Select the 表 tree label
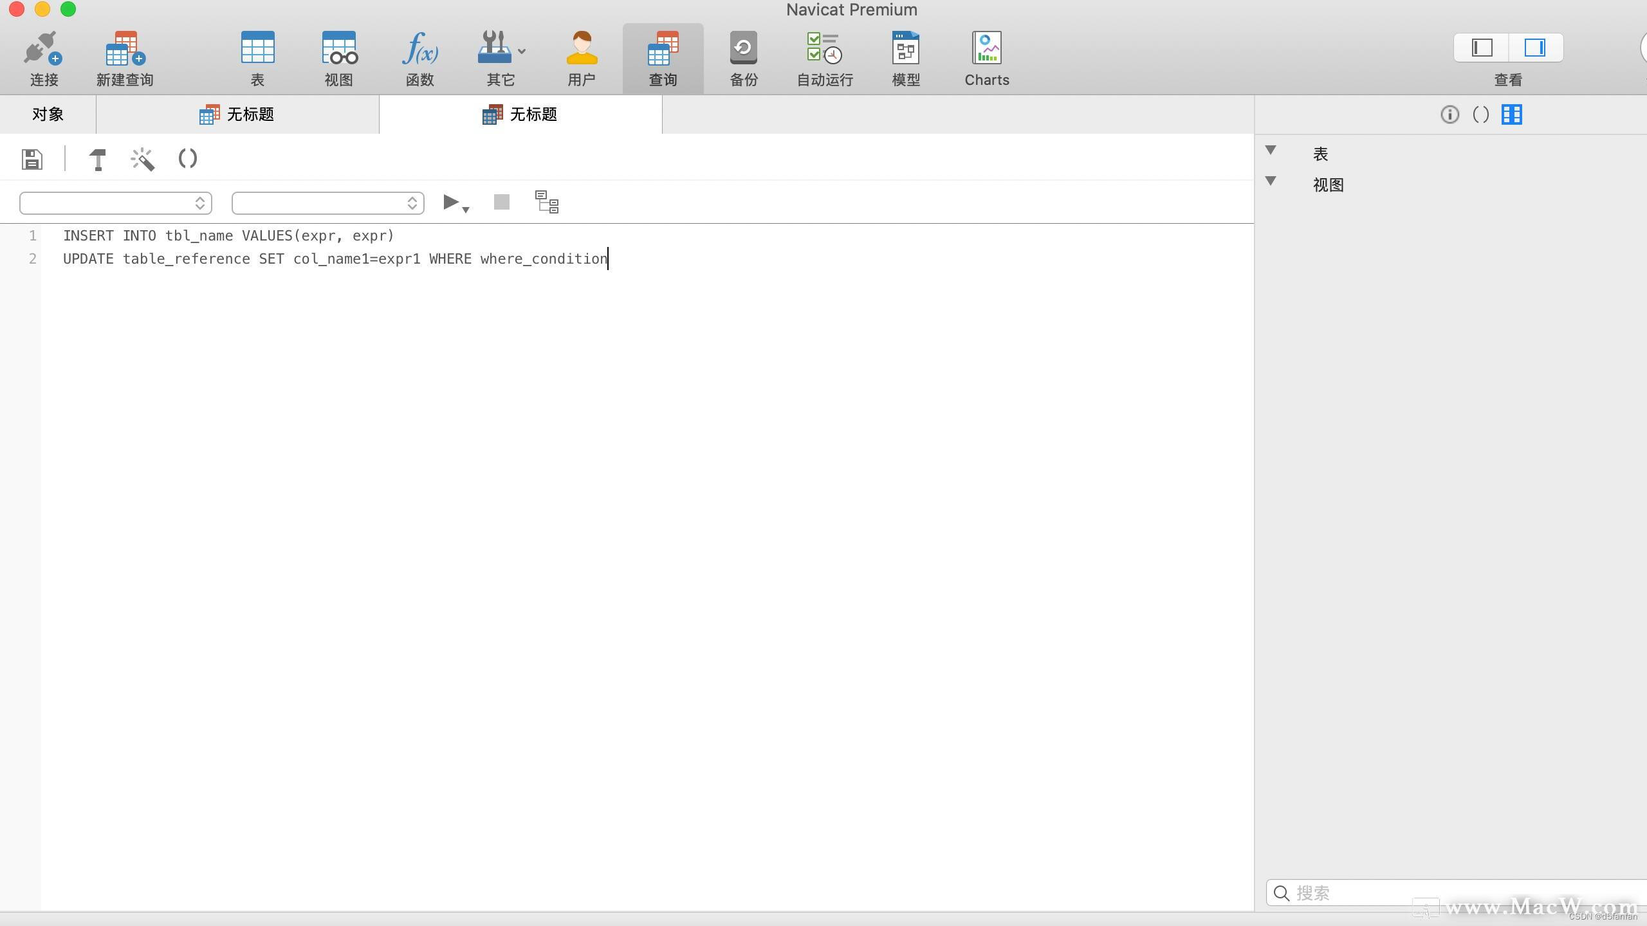Image resolution: width=1647 pixels, height=926 pixels. coord(1321,154)
